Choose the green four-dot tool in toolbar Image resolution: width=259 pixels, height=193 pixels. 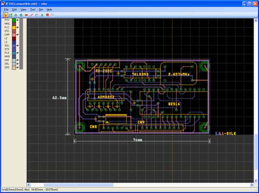(x=11, y=15)
